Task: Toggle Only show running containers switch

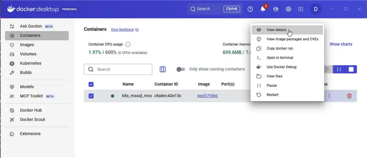Action: coord(181,69)
